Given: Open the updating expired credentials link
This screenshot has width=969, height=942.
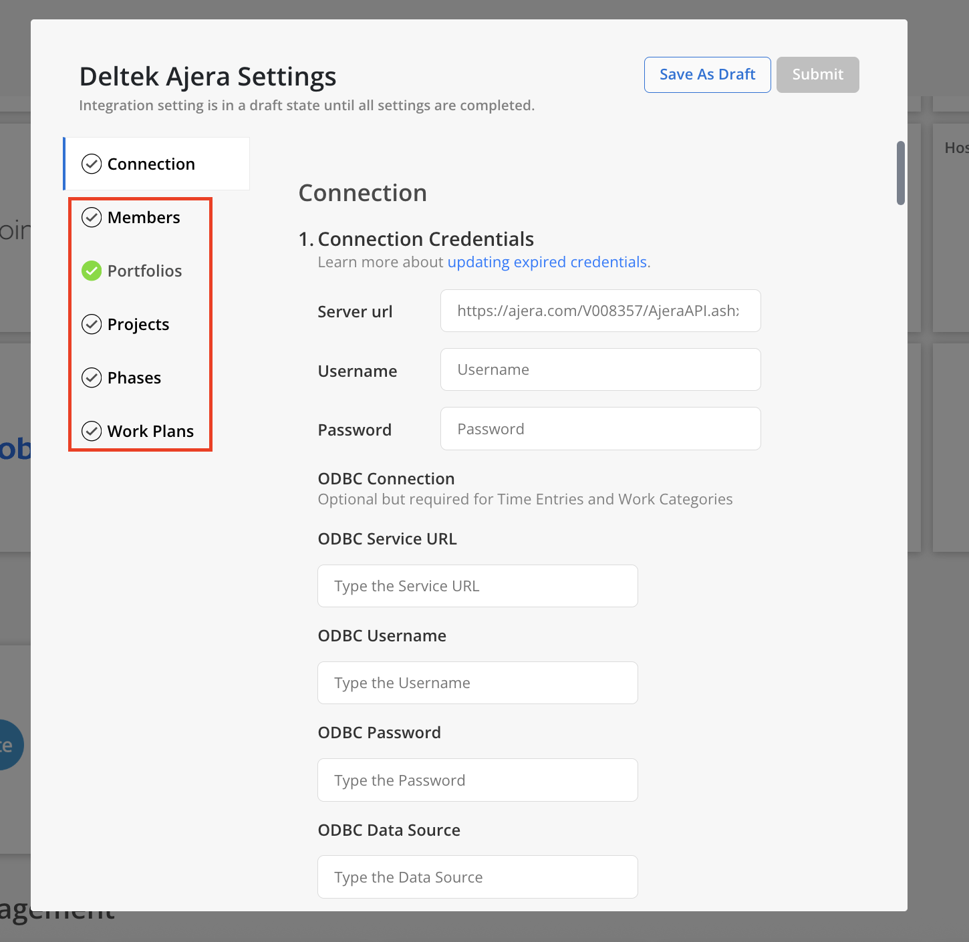Looking at the screenshot, I should tap(547, 262).
